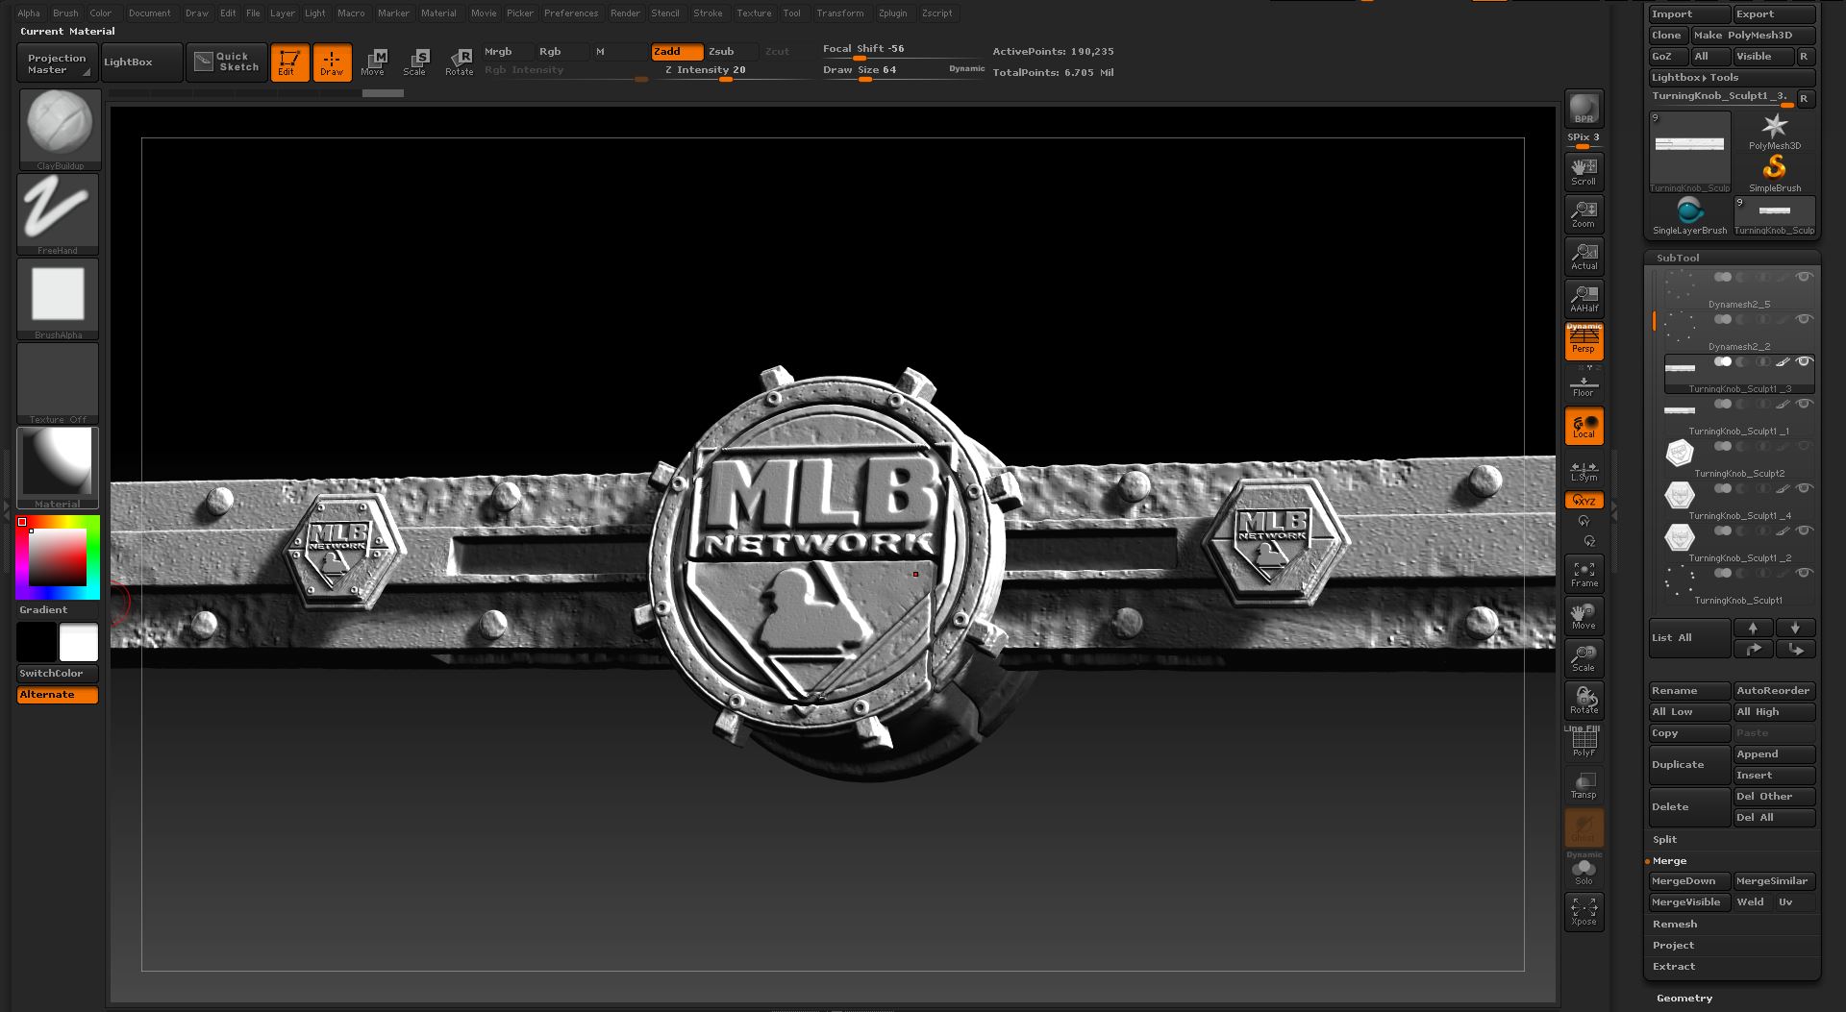Select Move mode in top shelf
The height and width of the screenshot is (1012, 1846).
[x=373, y=62]
